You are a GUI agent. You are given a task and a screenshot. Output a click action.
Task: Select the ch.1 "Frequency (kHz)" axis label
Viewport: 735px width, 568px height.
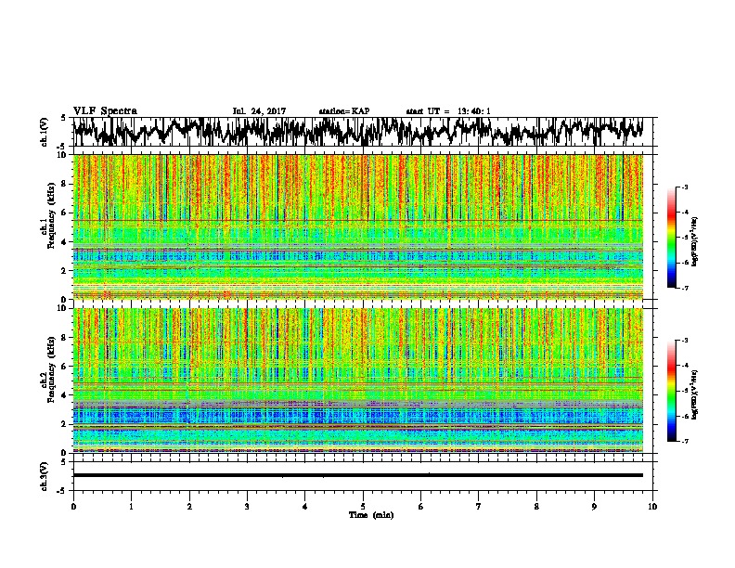[50, 215]
